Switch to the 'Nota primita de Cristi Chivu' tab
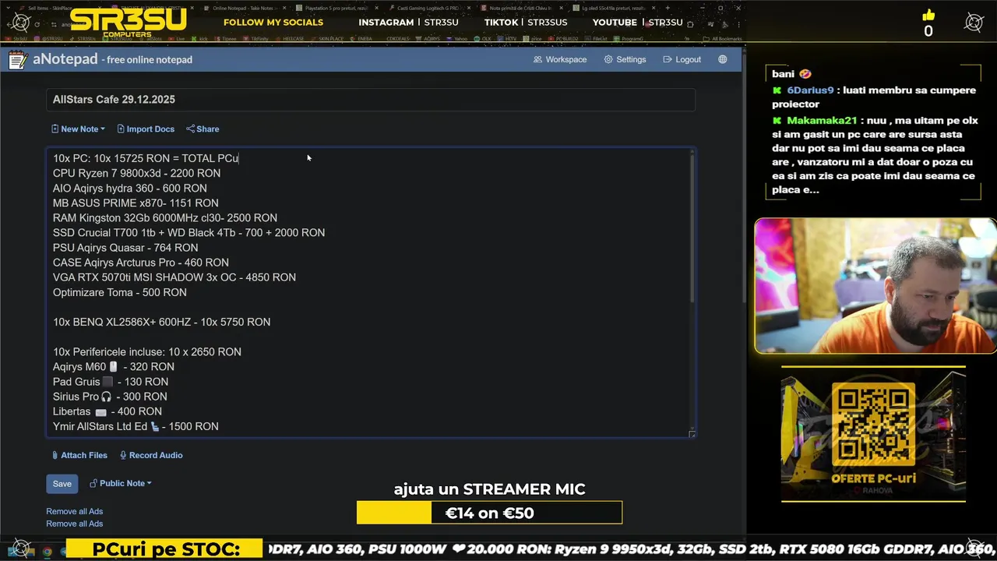Viewport: 997px width, 561px height. point(520,8)
